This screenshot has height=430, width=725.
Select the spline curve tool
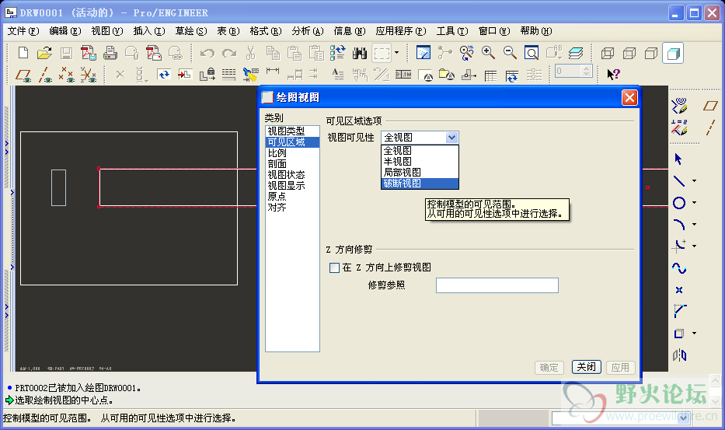tap(678, 268)
